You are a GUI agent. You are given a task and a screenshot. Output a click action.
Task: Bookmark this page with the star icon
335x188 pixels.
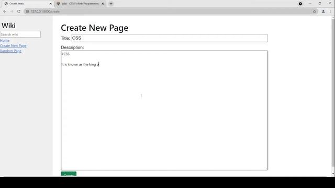click(314, 11)
